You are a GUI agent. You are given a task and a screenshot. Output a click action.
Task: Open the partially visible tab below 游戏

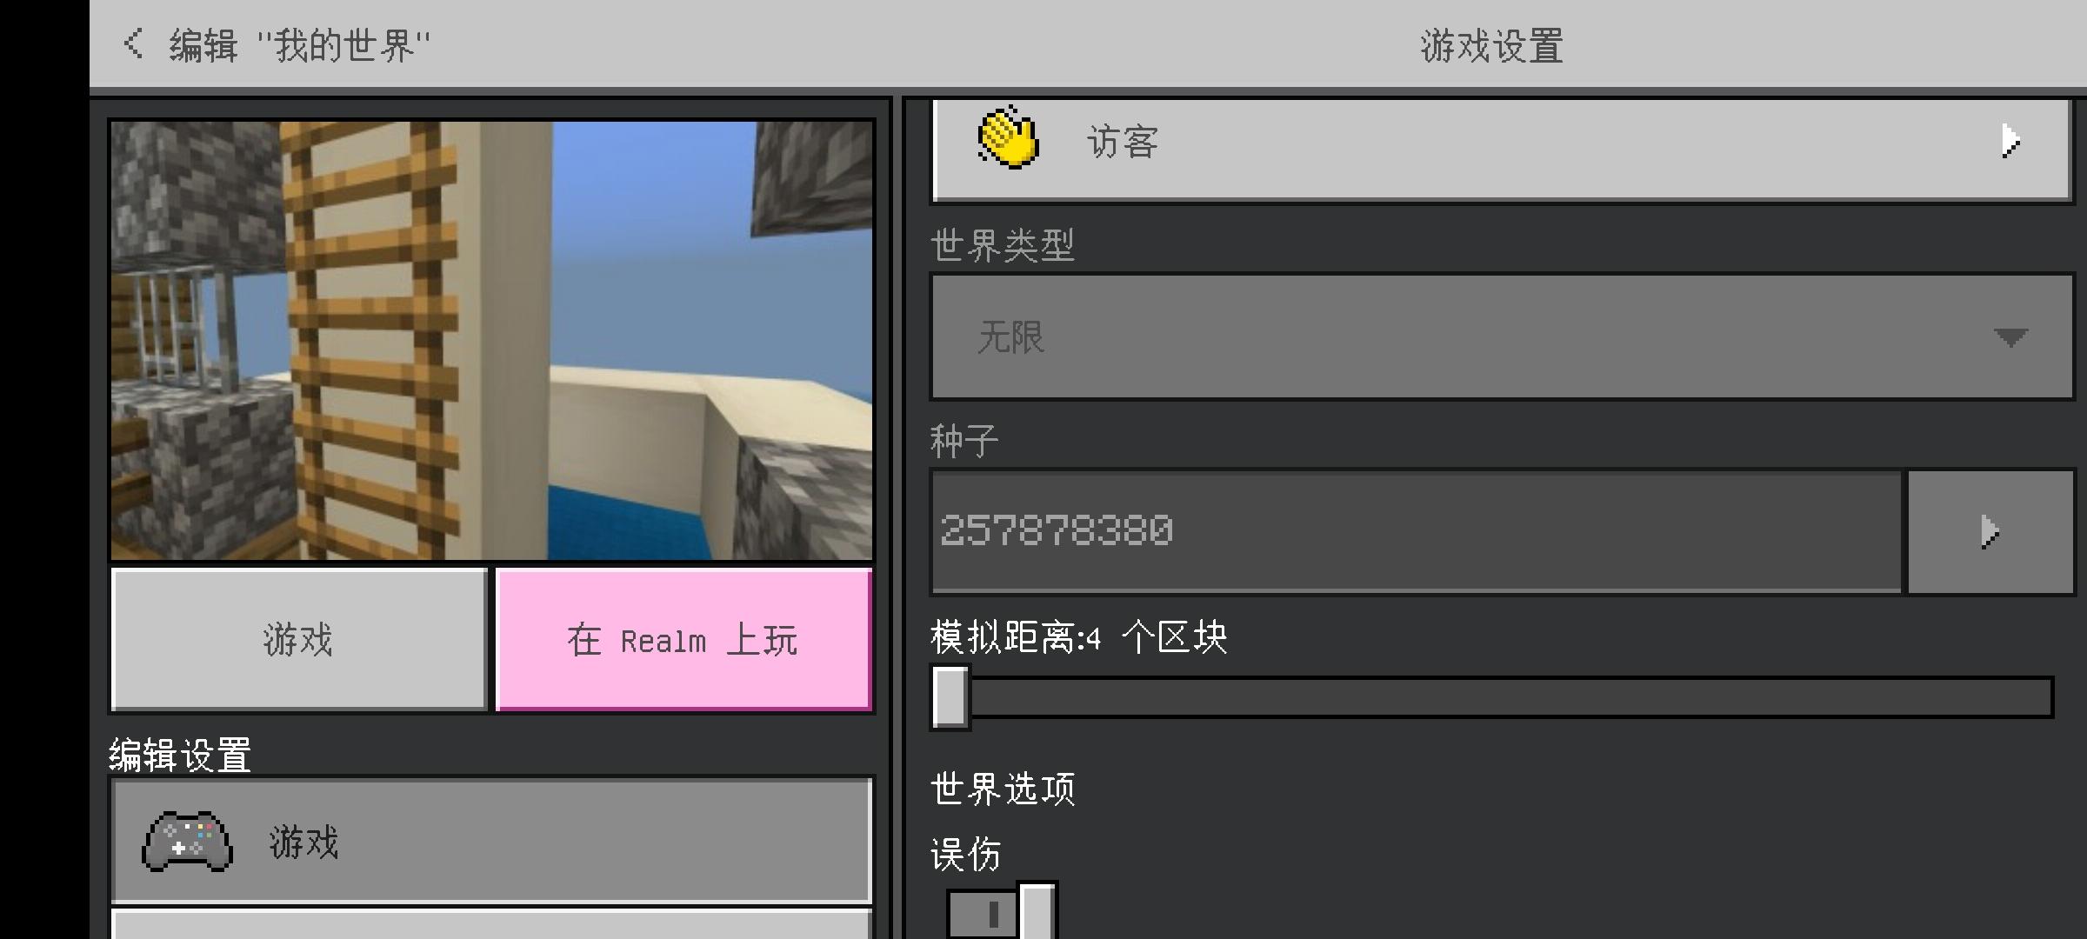click(491, 923)
